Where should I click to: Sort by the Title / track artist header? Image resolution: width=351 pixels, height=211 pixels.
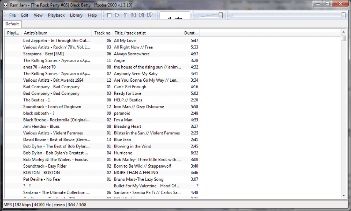[x=147, y=33]
